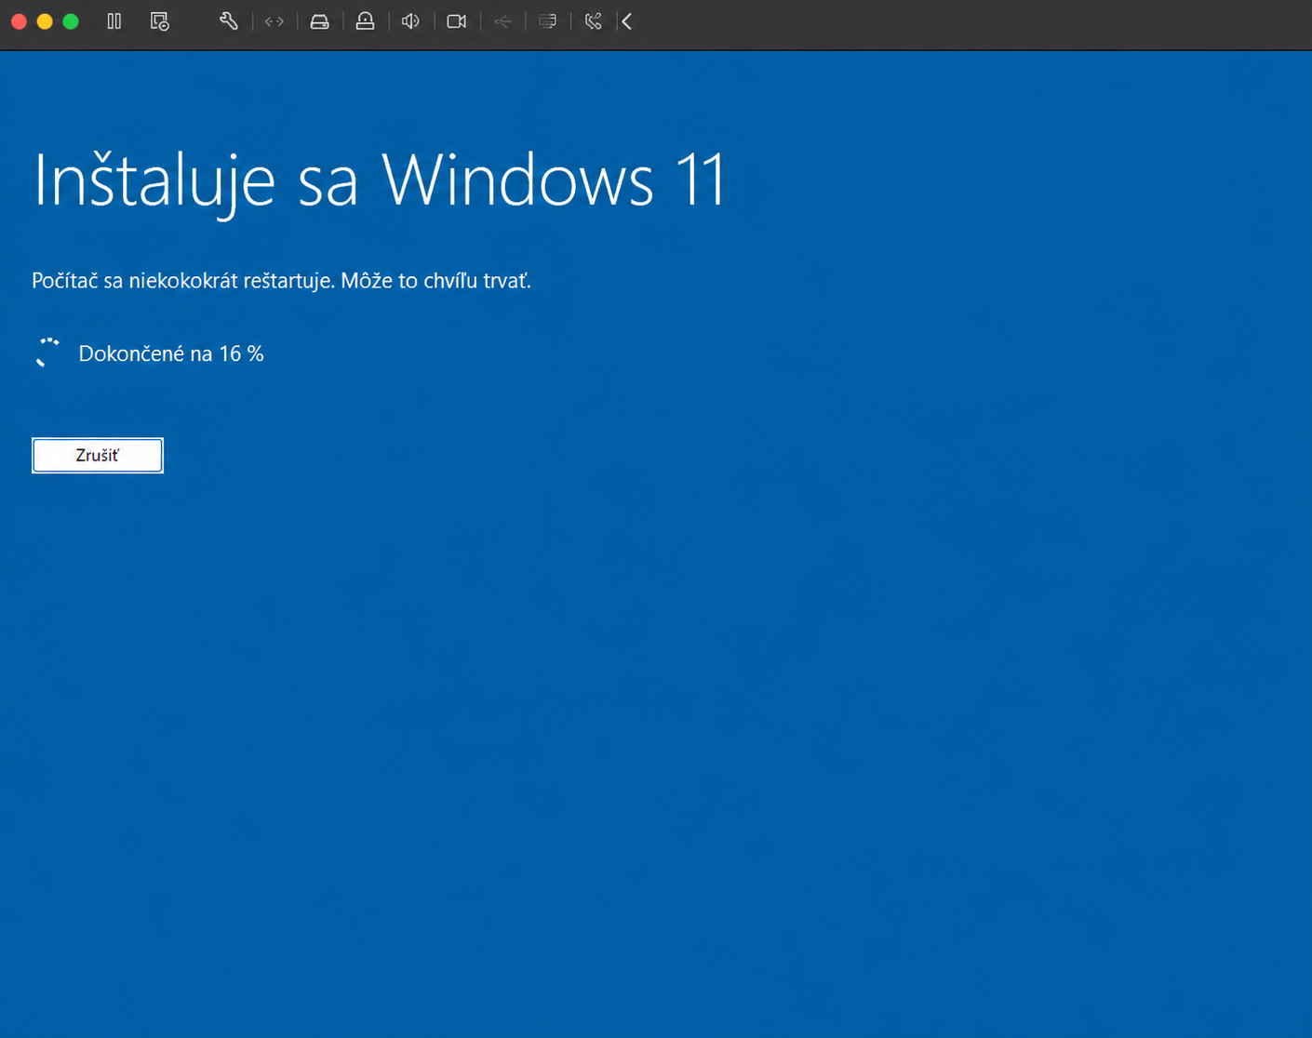Open virtual machine settings wrench icon
The width and height of the screenshot is (1312, 1038).
click(228, 21)
